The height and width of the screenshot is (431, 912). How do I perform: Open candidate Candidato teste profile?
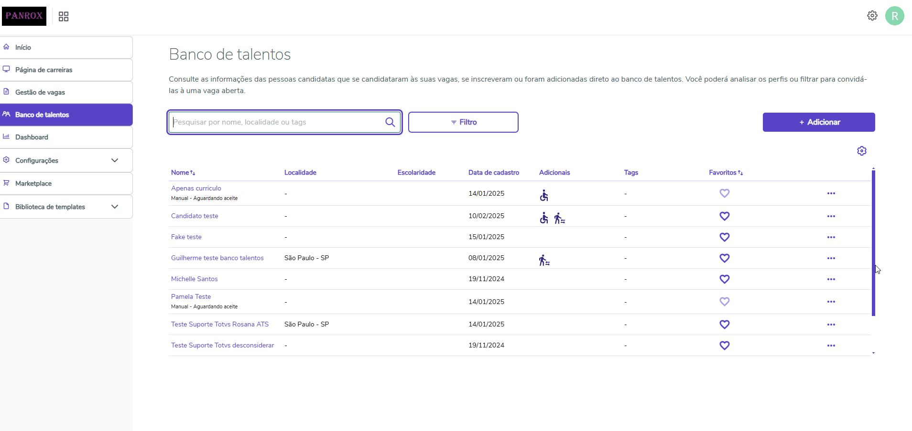[195, 216]
